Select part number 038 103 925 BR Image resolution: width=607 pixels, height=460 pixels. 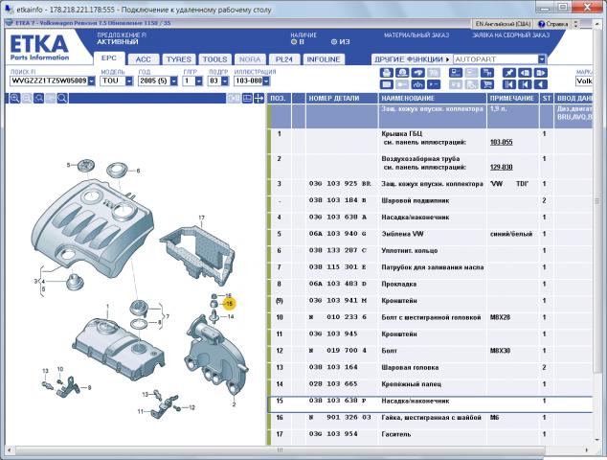coord(340,184)
